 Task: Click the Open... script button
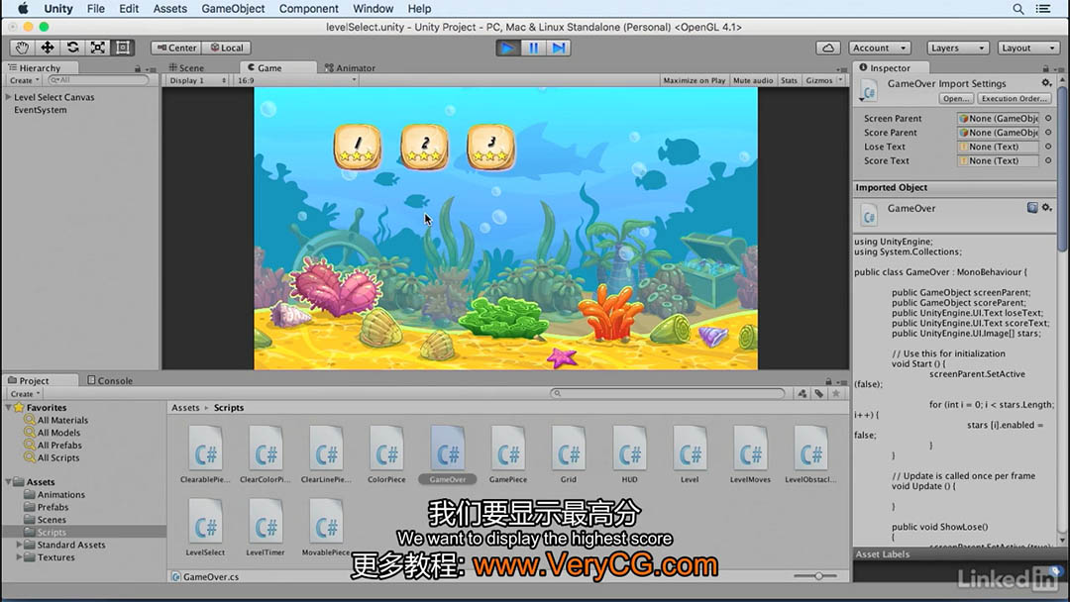click(955, 98)
